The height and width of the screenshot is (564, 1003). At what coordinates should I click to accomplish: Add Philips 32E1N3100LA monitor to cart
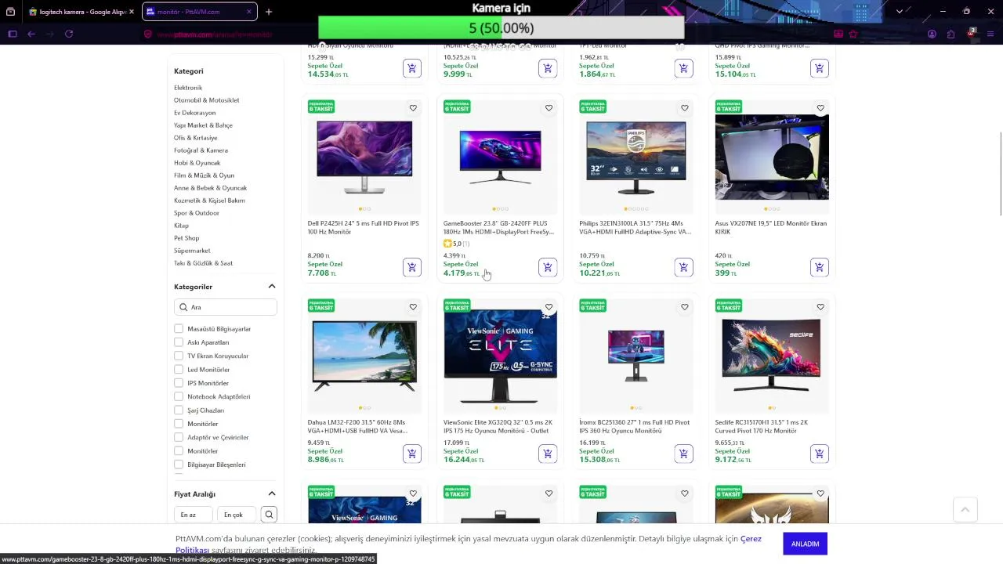(x=683, y=267)
